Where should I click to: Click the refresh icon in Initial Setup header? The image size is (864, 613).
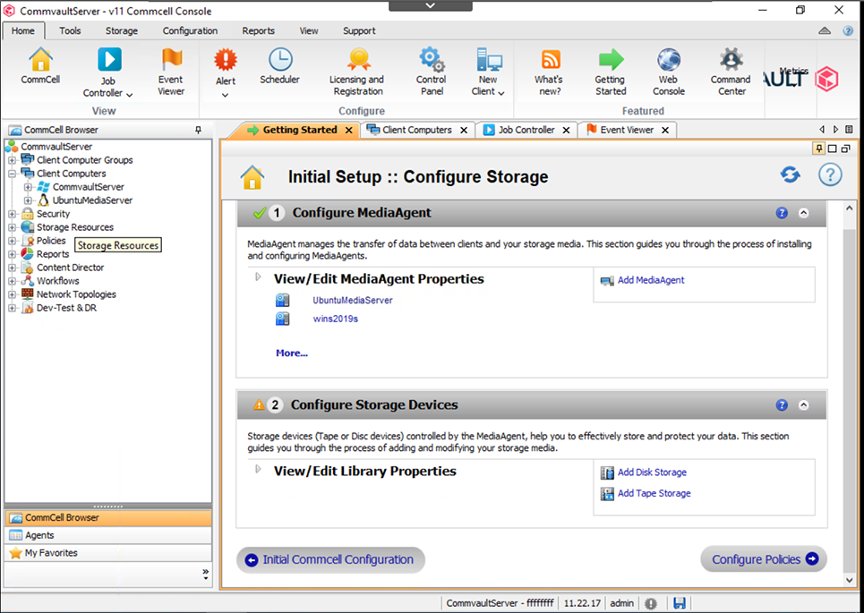click(x=791, y=175)
